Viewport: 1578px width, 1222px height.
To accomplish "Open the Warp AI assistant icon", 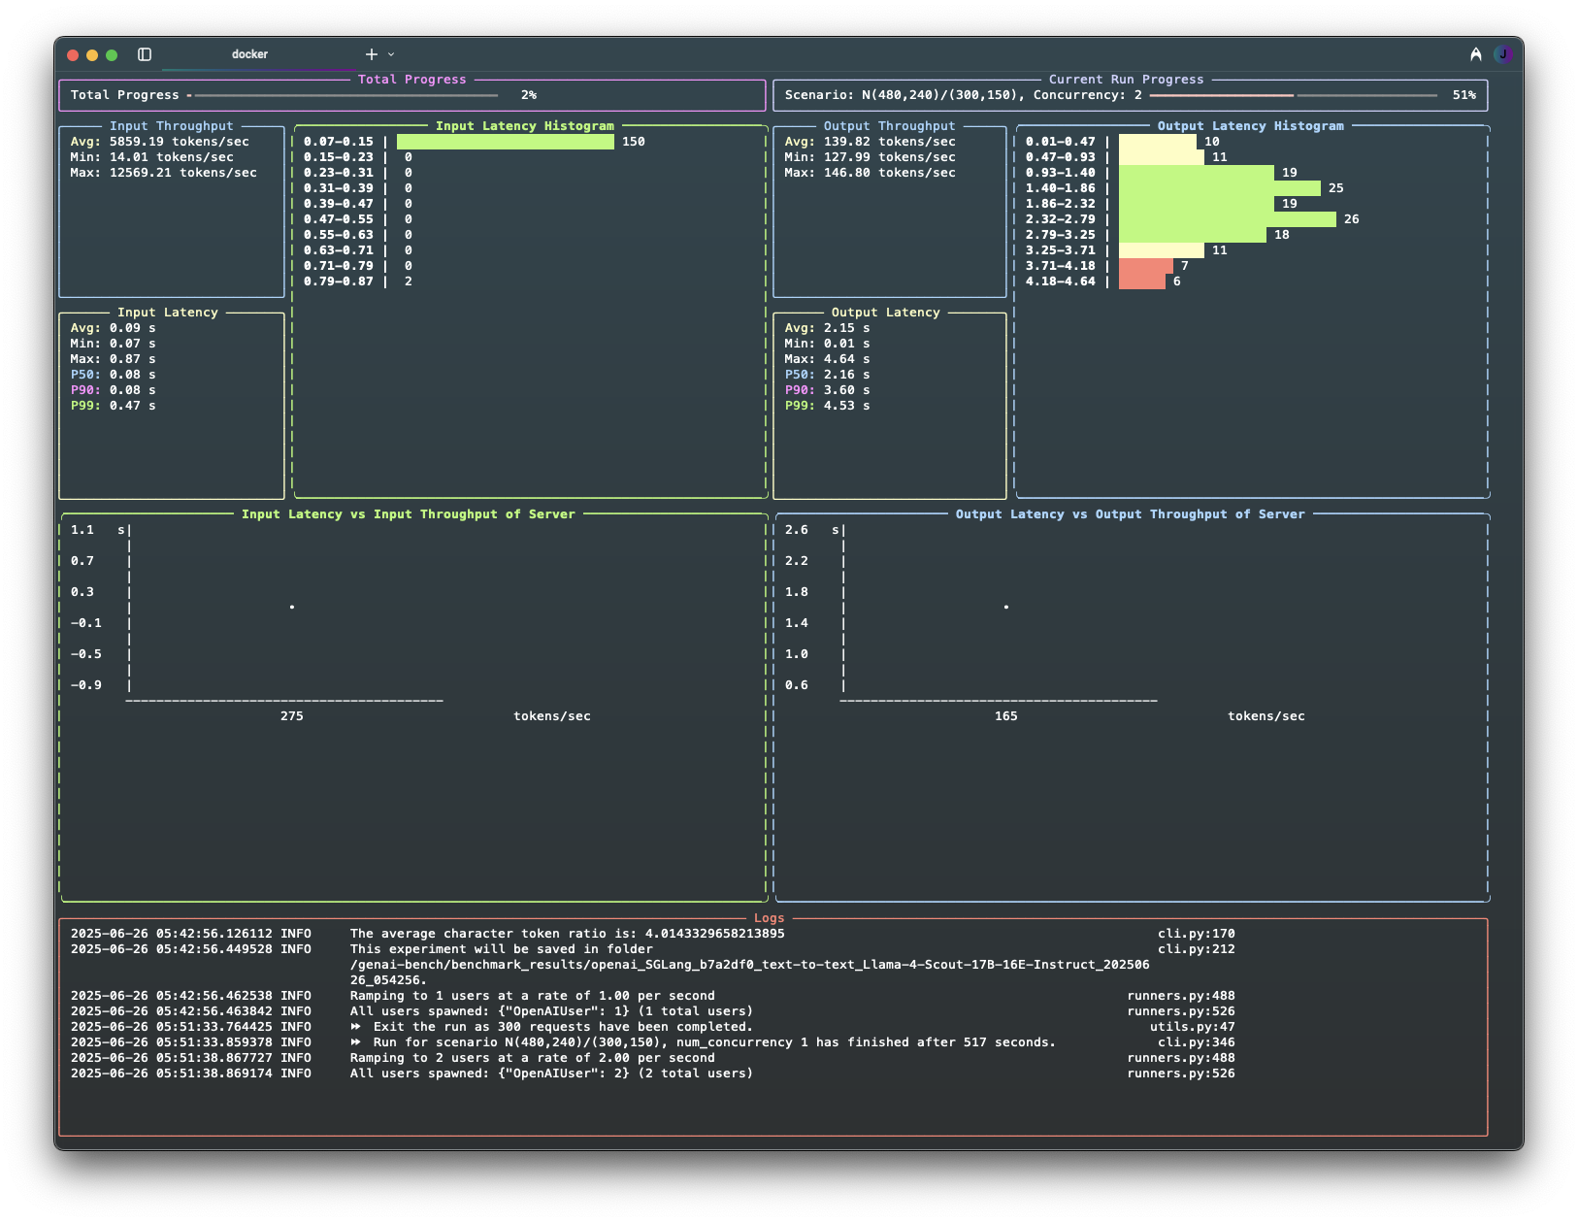I will click(x=1475, y=54).
